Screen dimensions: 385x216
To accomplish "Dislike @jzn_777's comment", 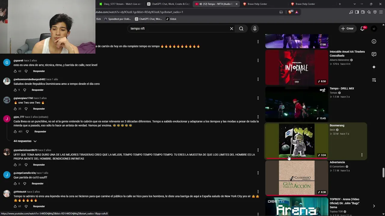I will click(27, 131).
